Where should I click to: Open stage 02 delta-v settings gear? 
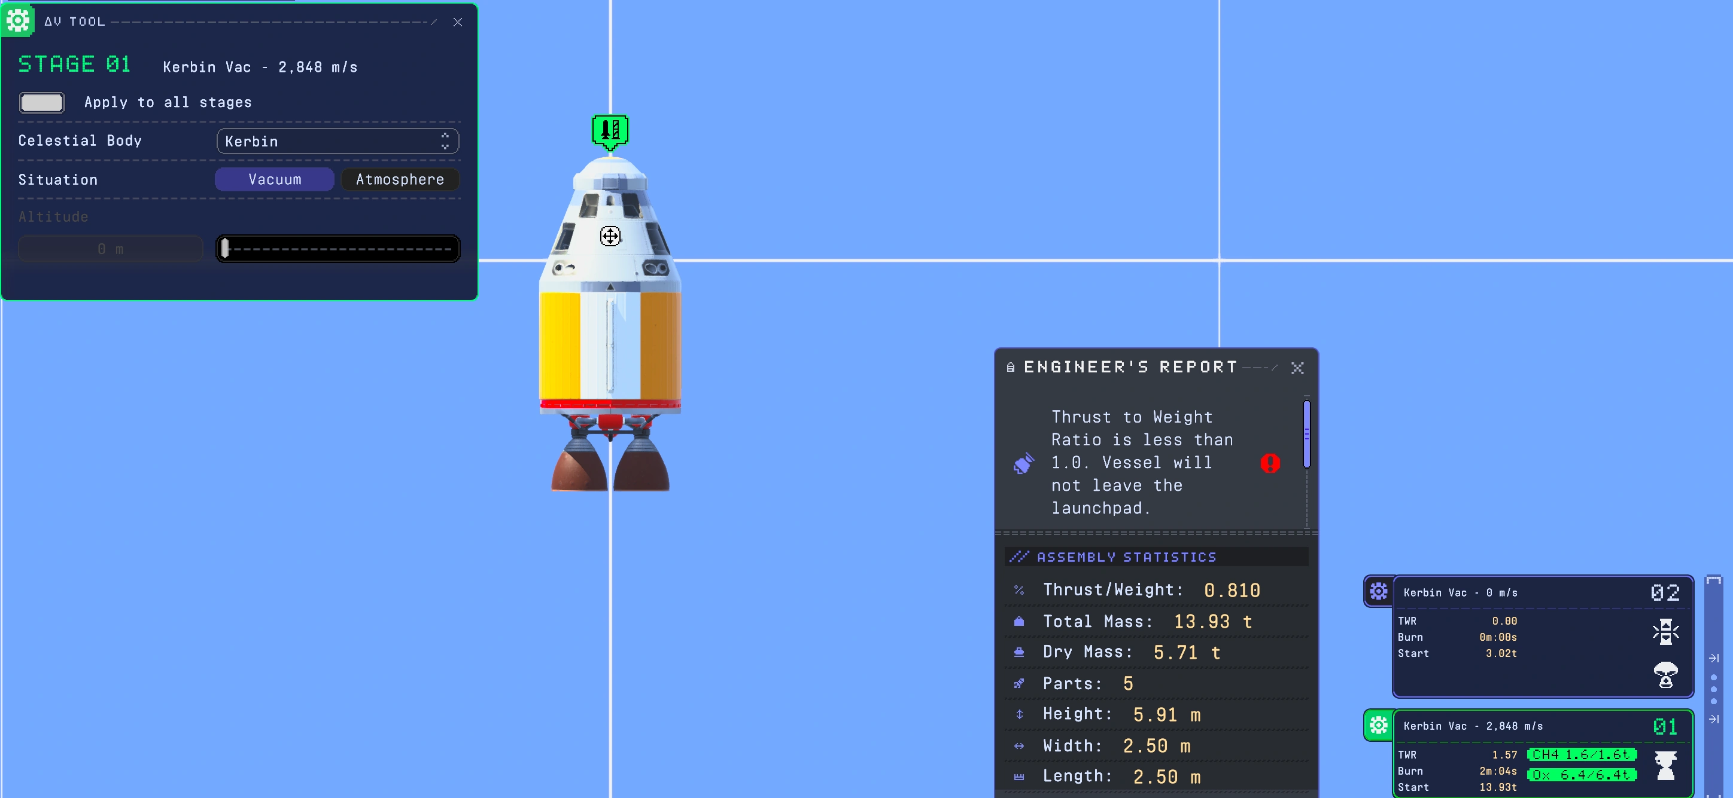pyautogui.click(x=1378, y=591)
